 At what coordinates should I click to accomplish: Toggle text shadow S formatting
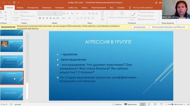50,18
